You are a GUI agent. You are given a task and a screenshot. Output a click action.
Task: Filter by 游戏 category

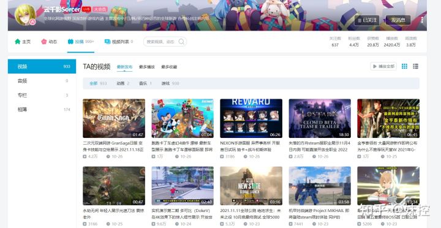click(x=170, y=83)
